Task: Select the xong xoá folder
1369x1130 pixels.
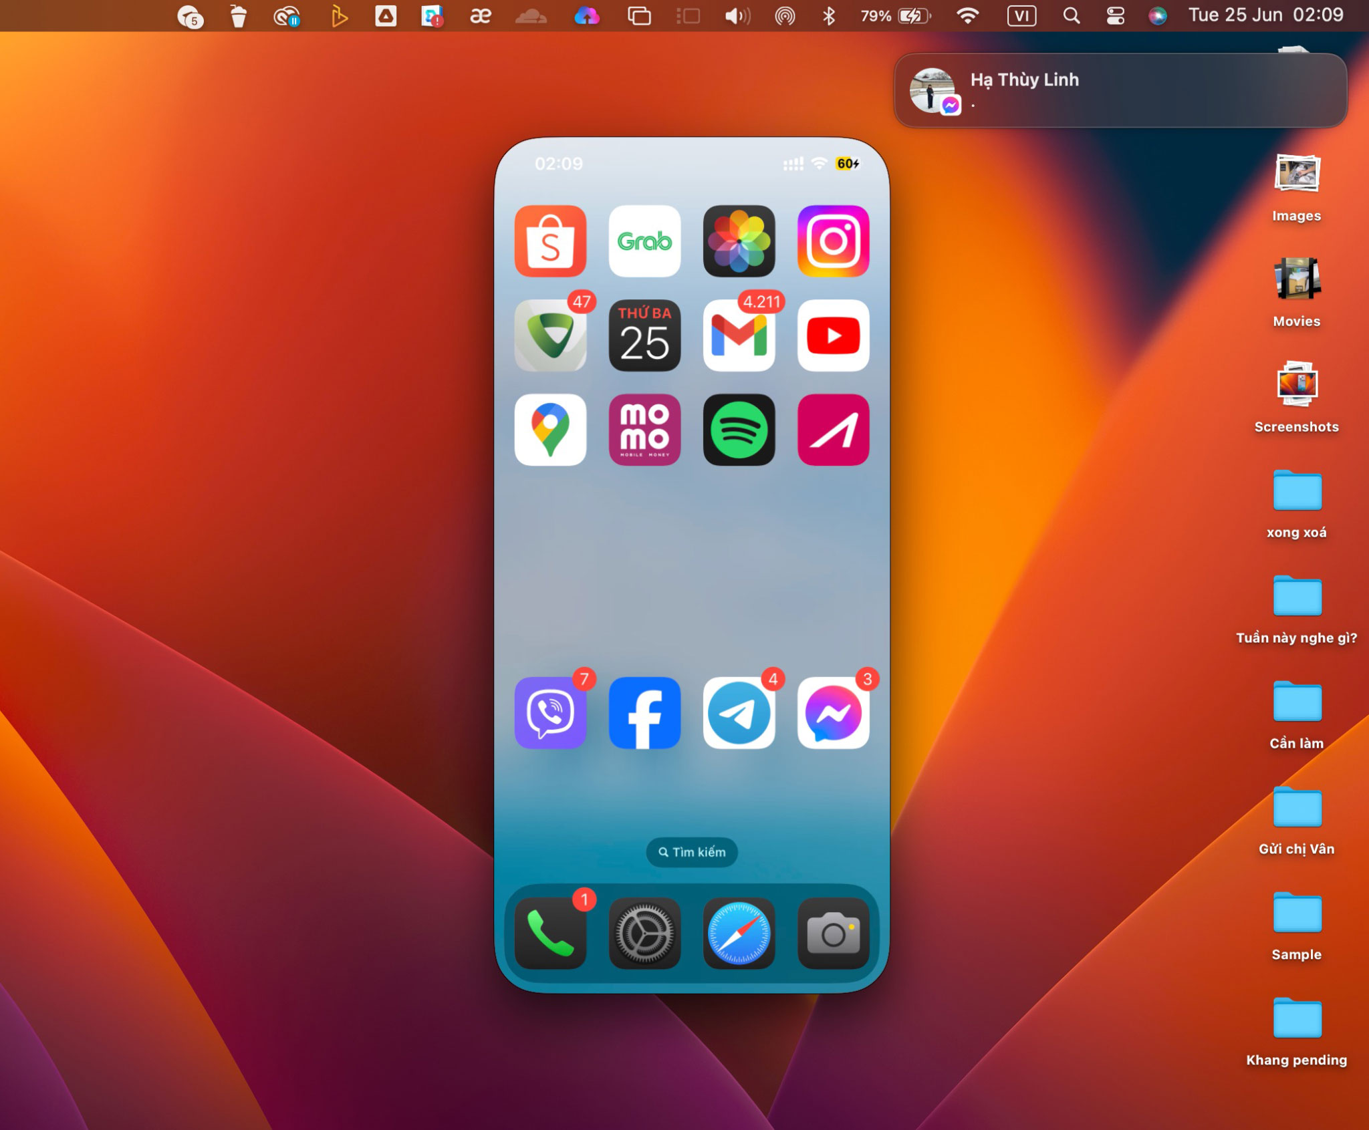Action: (1296, 504)
